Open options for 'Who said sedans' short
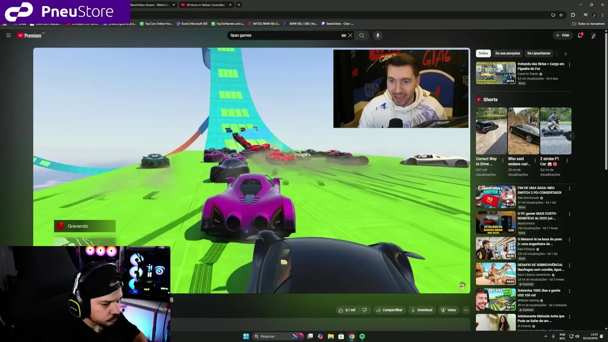This screenshot has height=342, width=608. pyautogui.click(x=535, y=161)
